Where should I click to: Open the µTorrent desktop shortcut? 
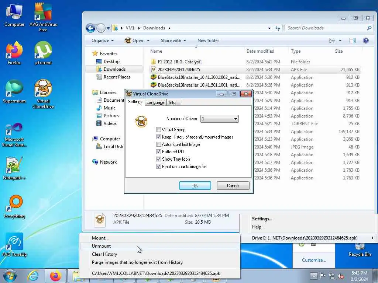43,53
